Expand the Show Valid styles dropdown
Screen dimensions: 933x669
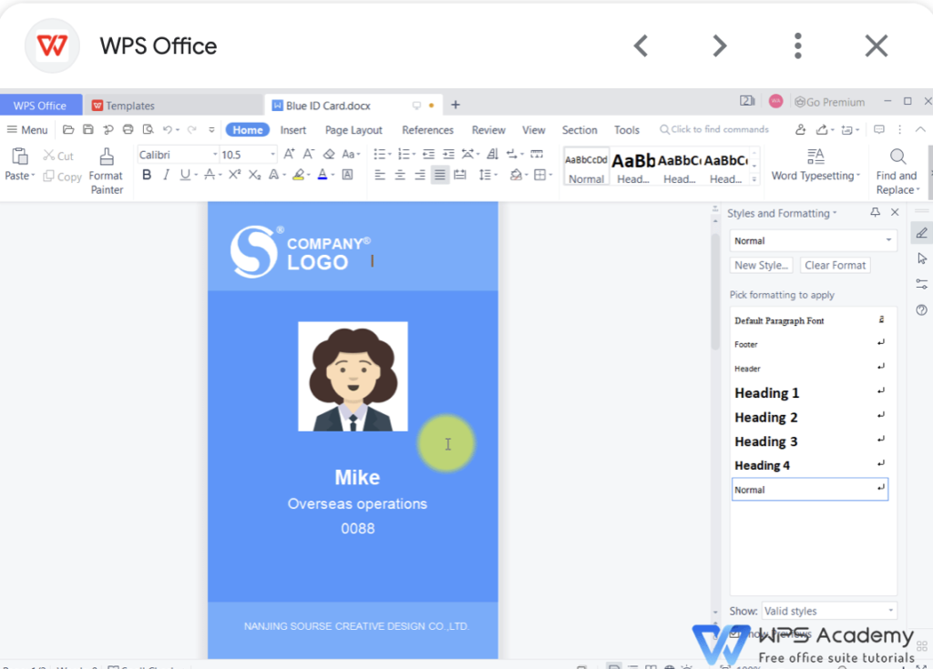[828, 611]
